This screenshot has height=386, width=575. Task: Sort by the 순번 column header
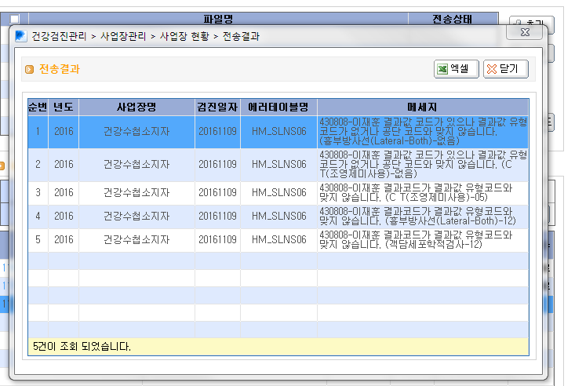point(38,107)
